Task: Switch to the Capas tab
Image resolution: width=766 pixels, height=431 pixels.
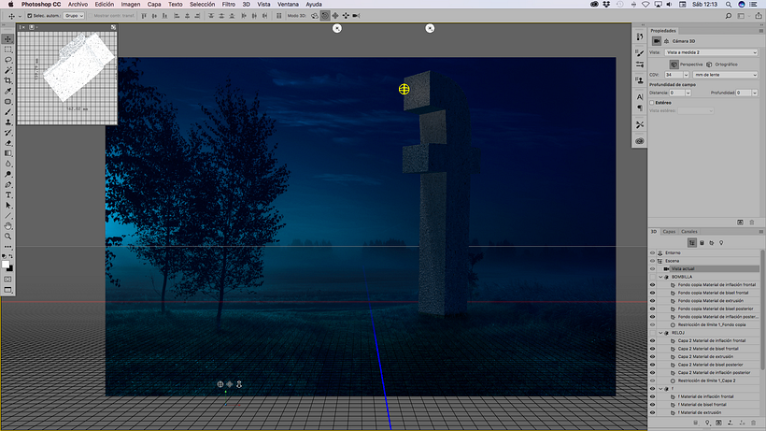Action: pyautogui.click(x=669, y=231)
